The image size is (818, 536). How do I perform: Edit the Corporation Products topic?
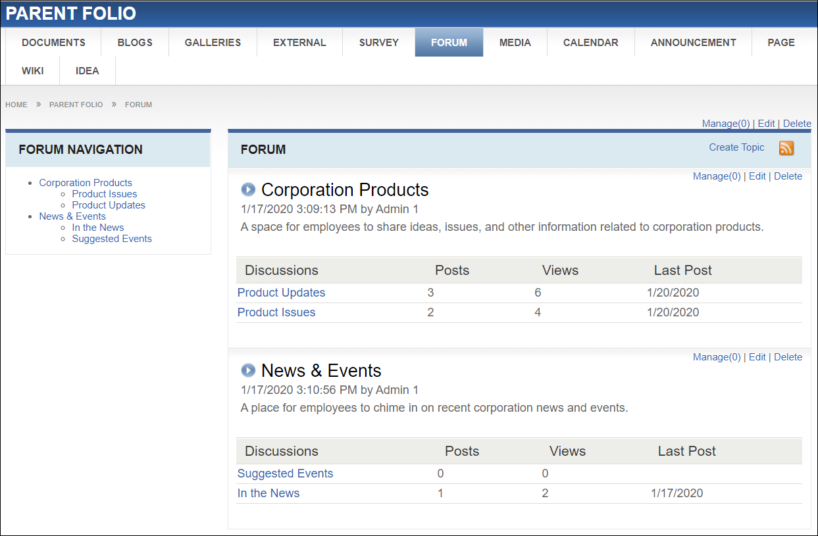[757, 176]
